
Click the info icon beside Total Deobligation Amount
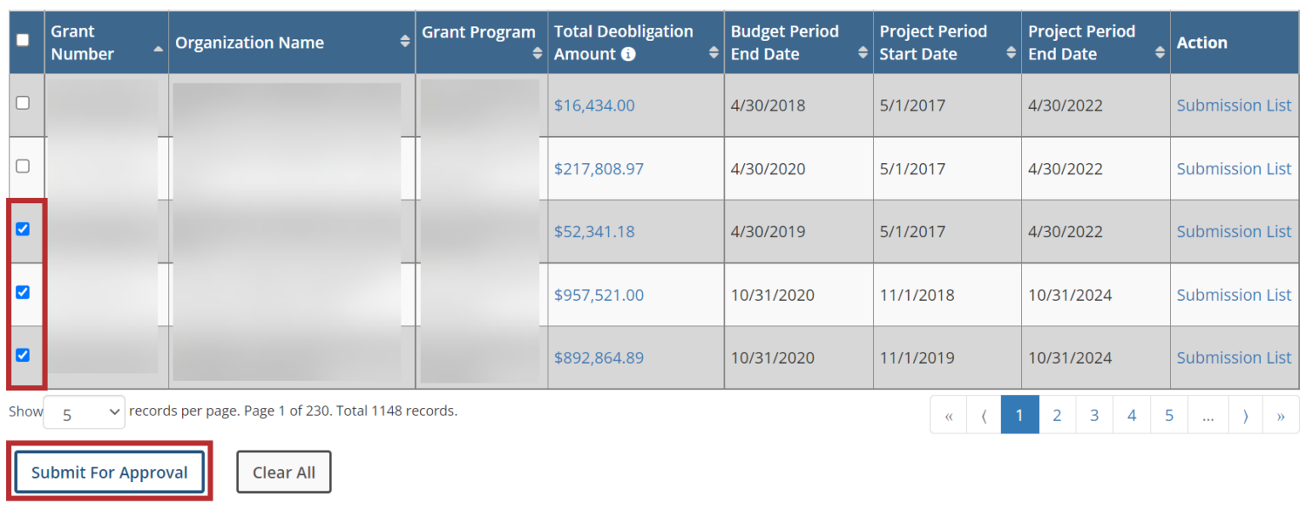tap(628, 54)
